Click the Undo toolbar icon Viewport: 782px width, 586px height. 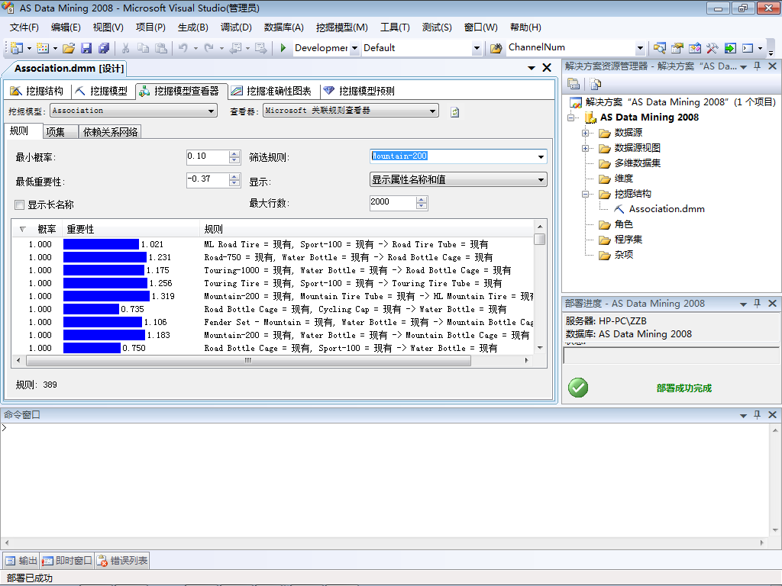point(183,48)
